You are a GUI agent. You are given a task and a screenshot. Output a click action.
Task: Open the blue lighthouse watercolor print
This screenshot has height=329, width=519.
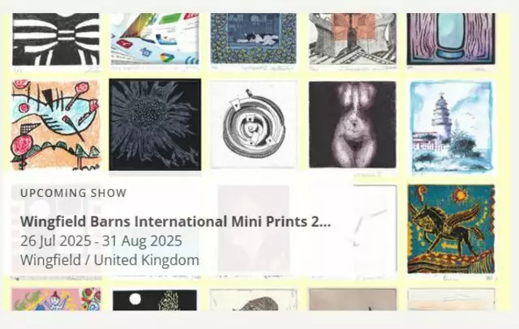click(x=451, y=127)
